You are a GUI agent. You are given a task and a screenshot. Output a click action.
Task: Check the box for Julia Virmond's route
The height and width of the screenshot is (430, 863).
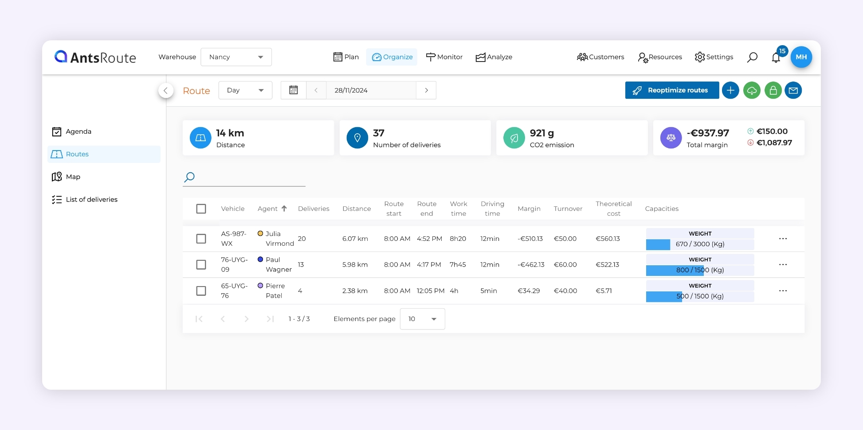(x=201, y=239)
